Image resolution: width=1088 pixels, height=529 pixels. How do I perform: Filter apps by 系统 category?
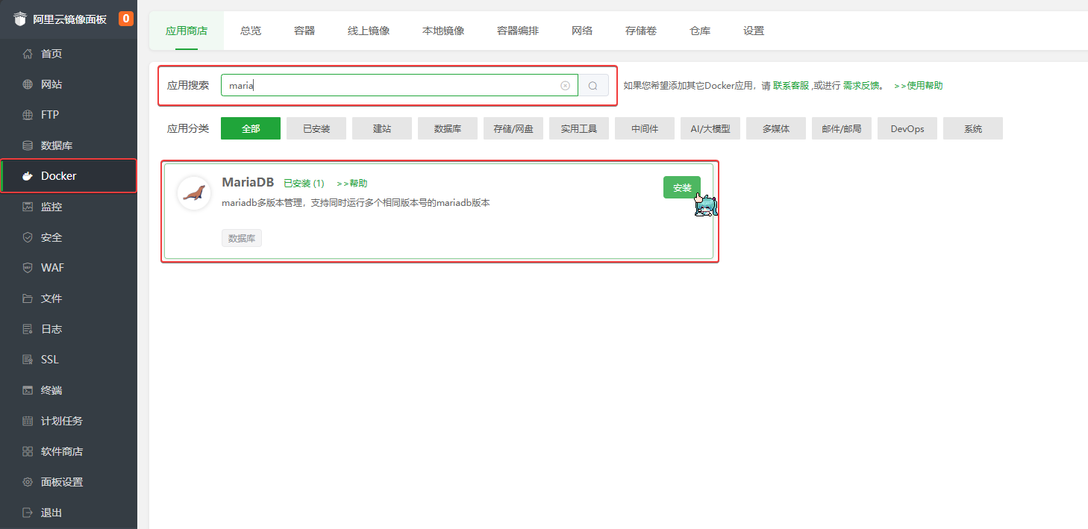coord(973,128)
